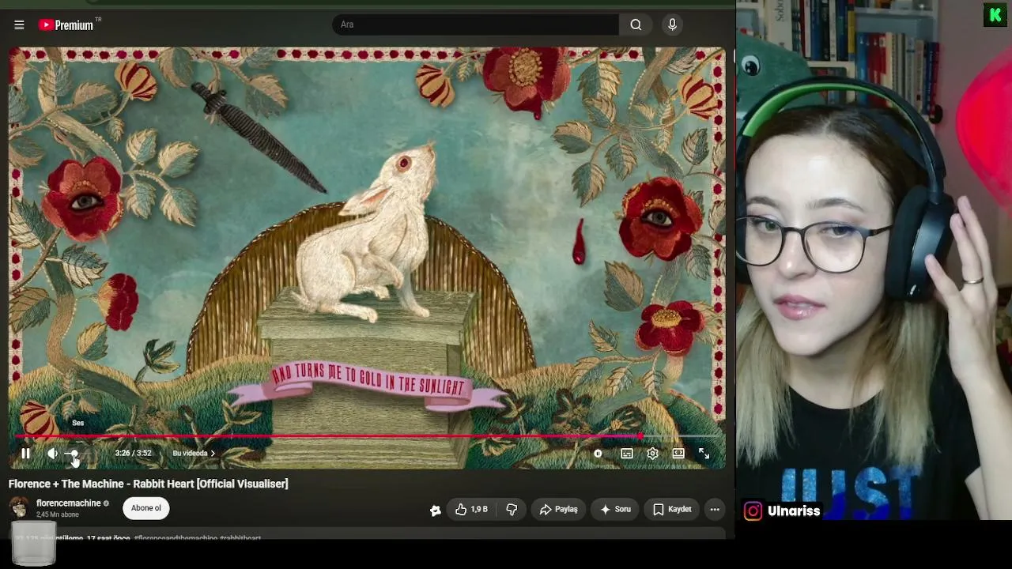Open the player settings gear menu
The width and height of the screenshot is (1012, 569).
652,454
